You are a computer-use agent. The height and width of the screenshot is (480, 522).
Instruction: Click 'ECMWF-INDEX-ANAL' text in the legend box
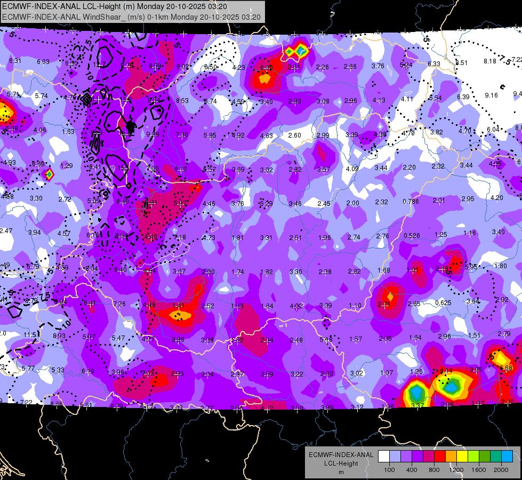341,455
